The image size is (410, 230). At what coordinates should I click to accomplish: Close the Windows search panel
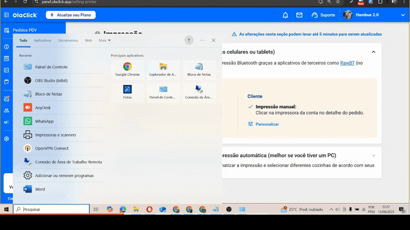(x=213, y=40)
